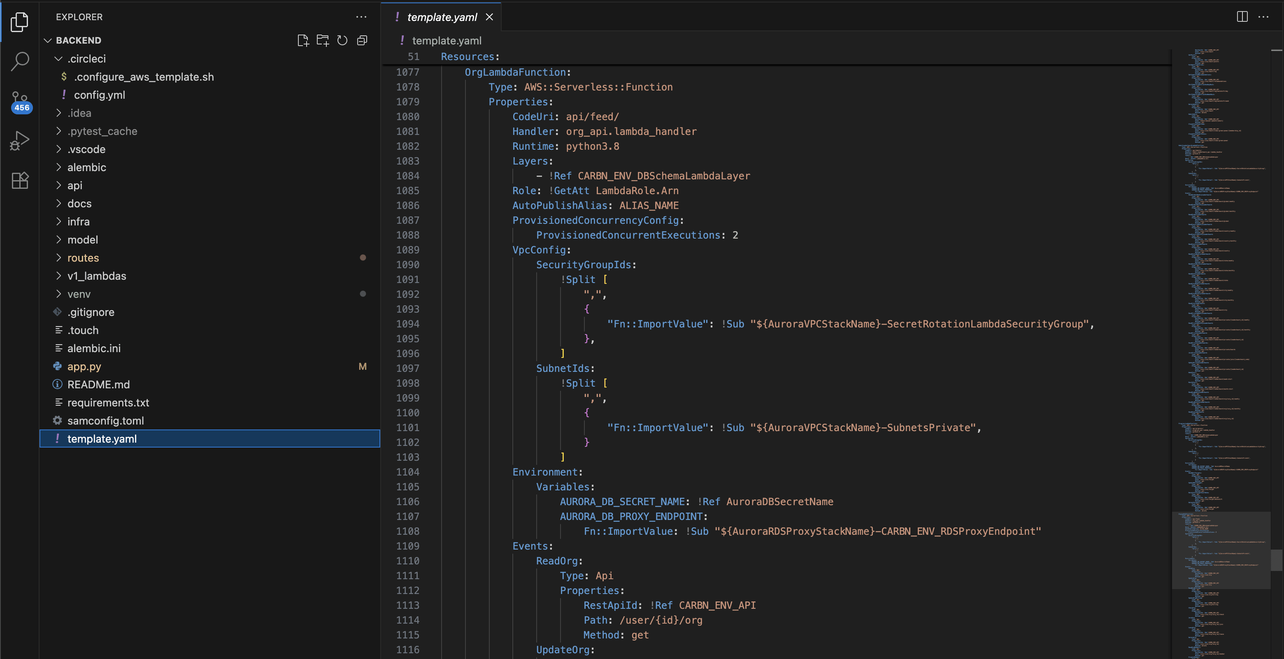The height and width of the screenshot is (659, 1284).
Task: Open the Extensions view
Action: pyautogui.click(x=20, y=180)
